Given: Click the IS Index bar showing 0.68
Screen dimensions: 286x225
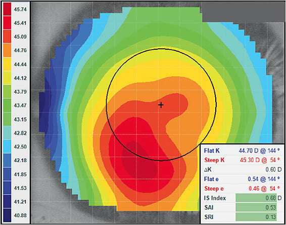Looking at the screenshot, I should [x=256, y=198].
